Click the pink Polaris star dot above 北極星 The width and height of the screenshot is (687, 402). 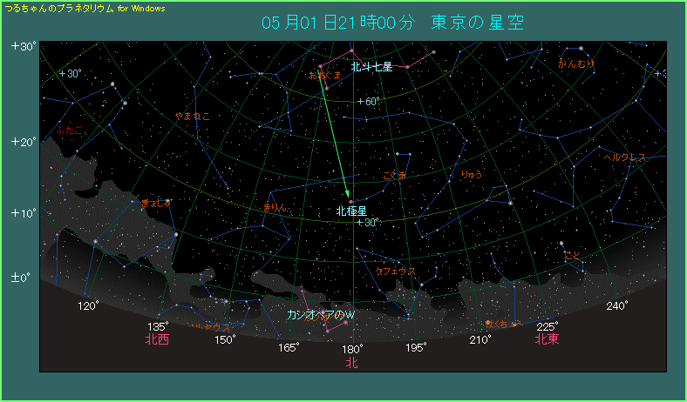(350, 201)
